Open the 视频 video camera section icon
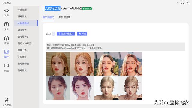 click(x=7, y=65)
